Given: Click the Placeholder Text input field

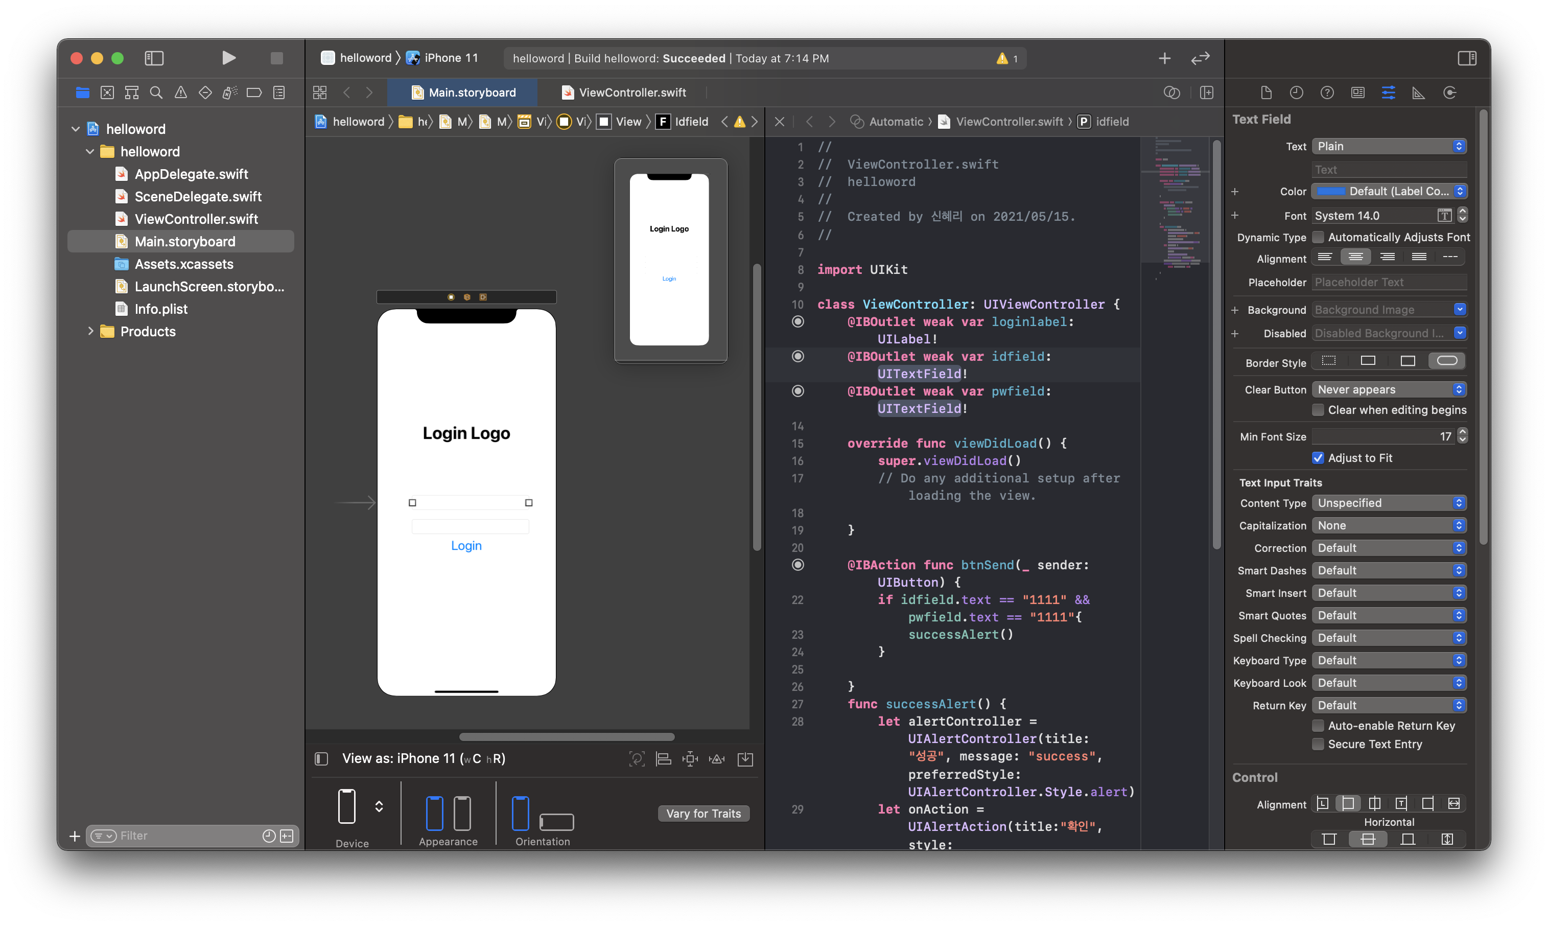Looking at the screenshot, I should pyautogui.click(x=1389, y=282).
